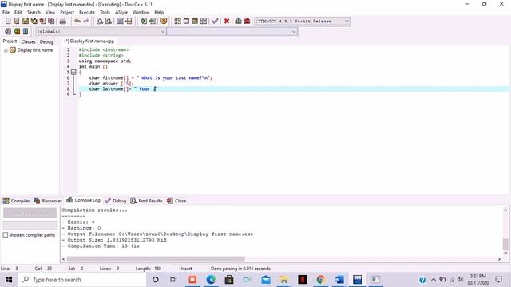Open the Windows Start button
Viewport: 511px width, 287px height.
9,280
